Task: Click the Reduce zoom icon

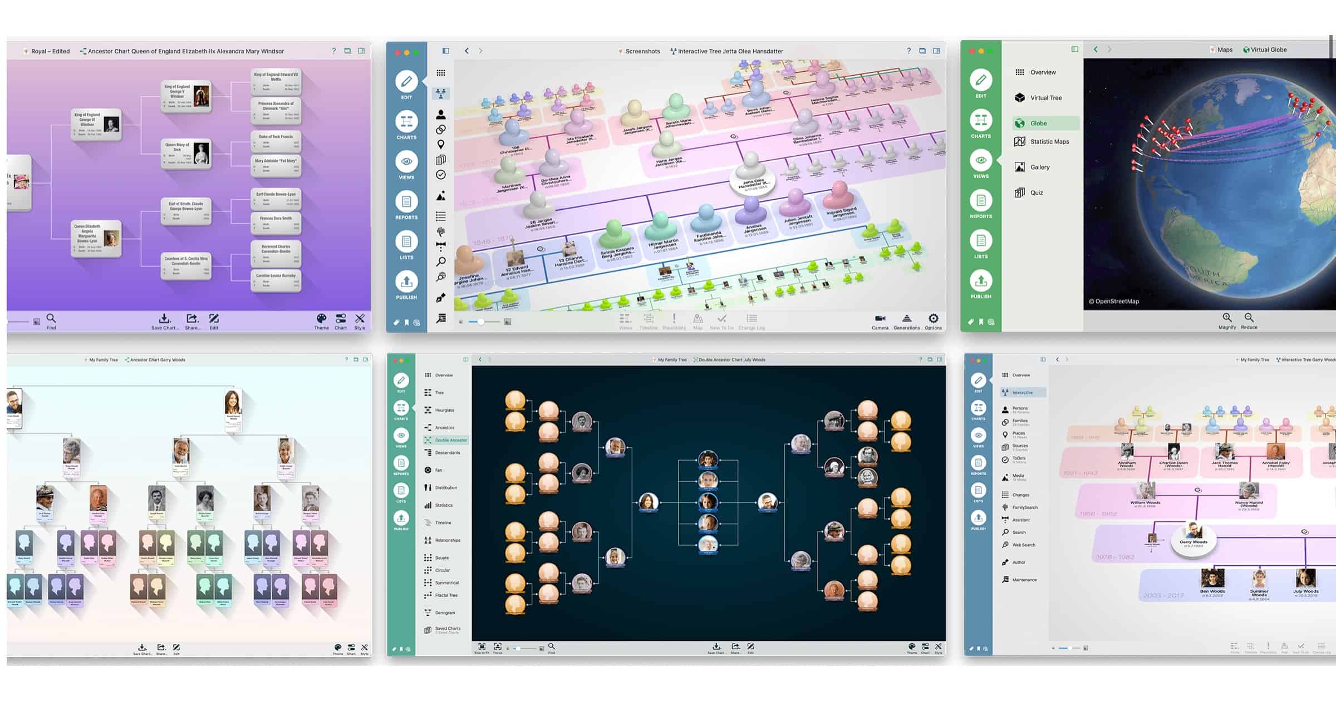Action: tap(1249, 318)
